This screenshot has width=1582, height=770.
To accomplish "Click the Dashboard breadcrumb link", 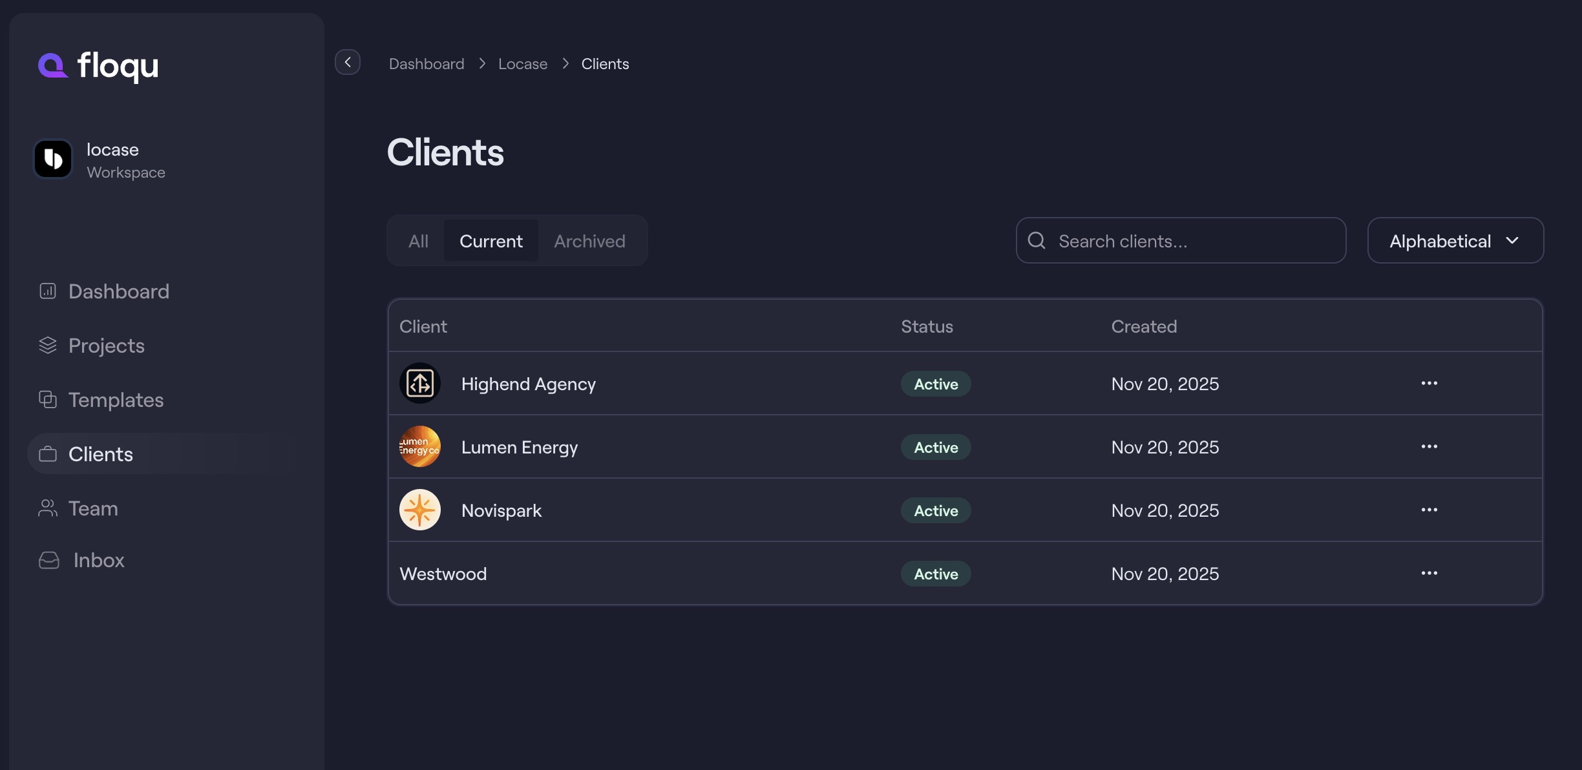I will coord(427,64).
